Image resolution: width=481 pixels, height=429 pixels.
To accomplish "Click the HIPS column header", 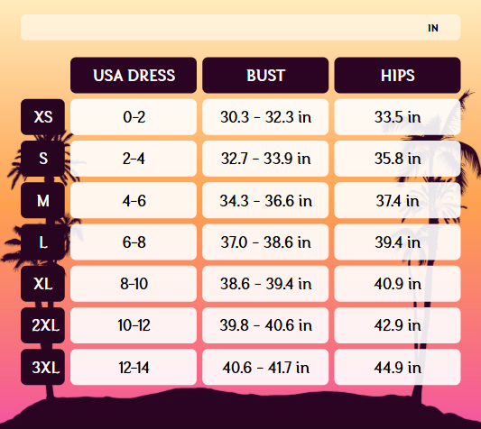I will (397, 75).
